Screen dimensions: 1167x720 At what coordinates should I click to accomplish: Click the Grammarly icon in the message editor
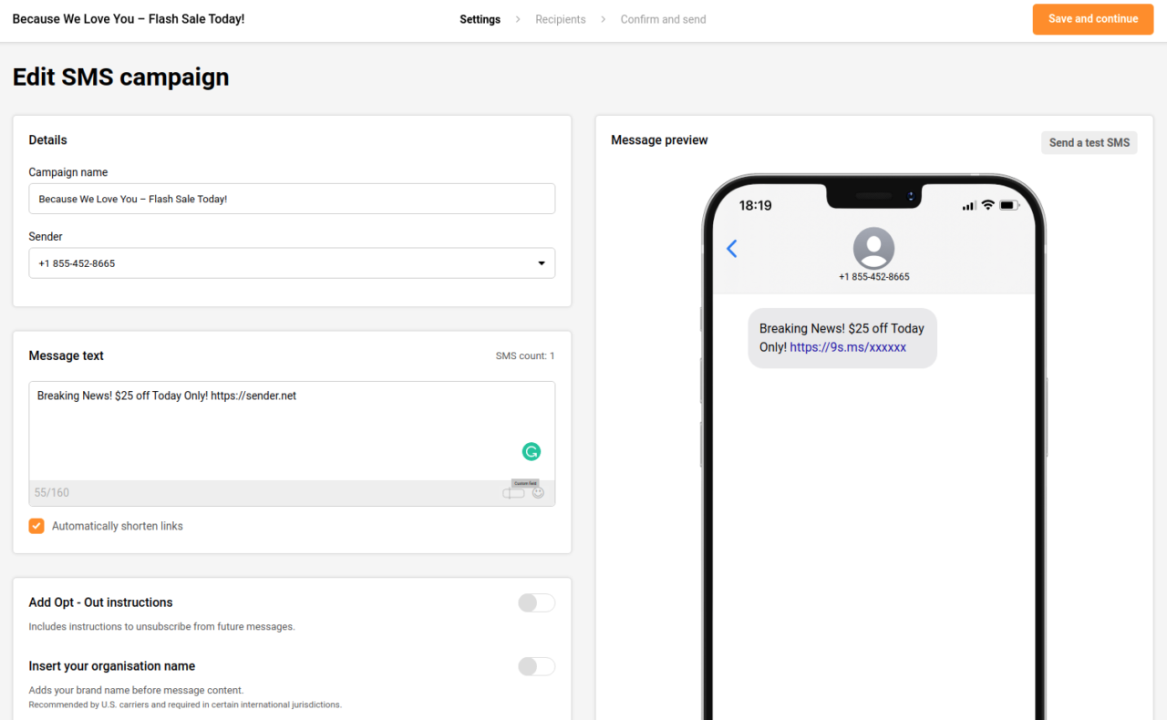[x=532, y=451]
